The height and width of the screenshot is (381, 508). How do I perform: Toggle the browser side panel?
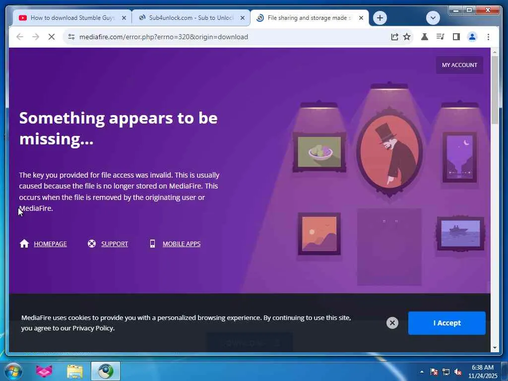[456, 37]
